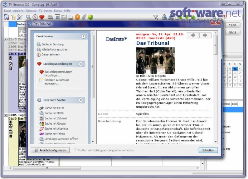Click the magnifier search toolbar icon
Screen dimensions: 248x179
[x=29, y=17]
